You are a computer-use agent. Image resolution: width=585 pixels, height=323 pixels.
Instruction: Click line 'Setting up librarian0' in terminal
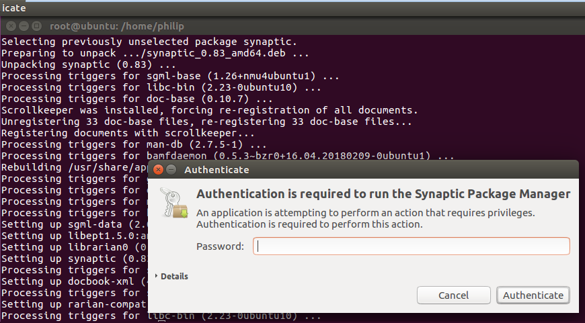[x=74, y=247]
